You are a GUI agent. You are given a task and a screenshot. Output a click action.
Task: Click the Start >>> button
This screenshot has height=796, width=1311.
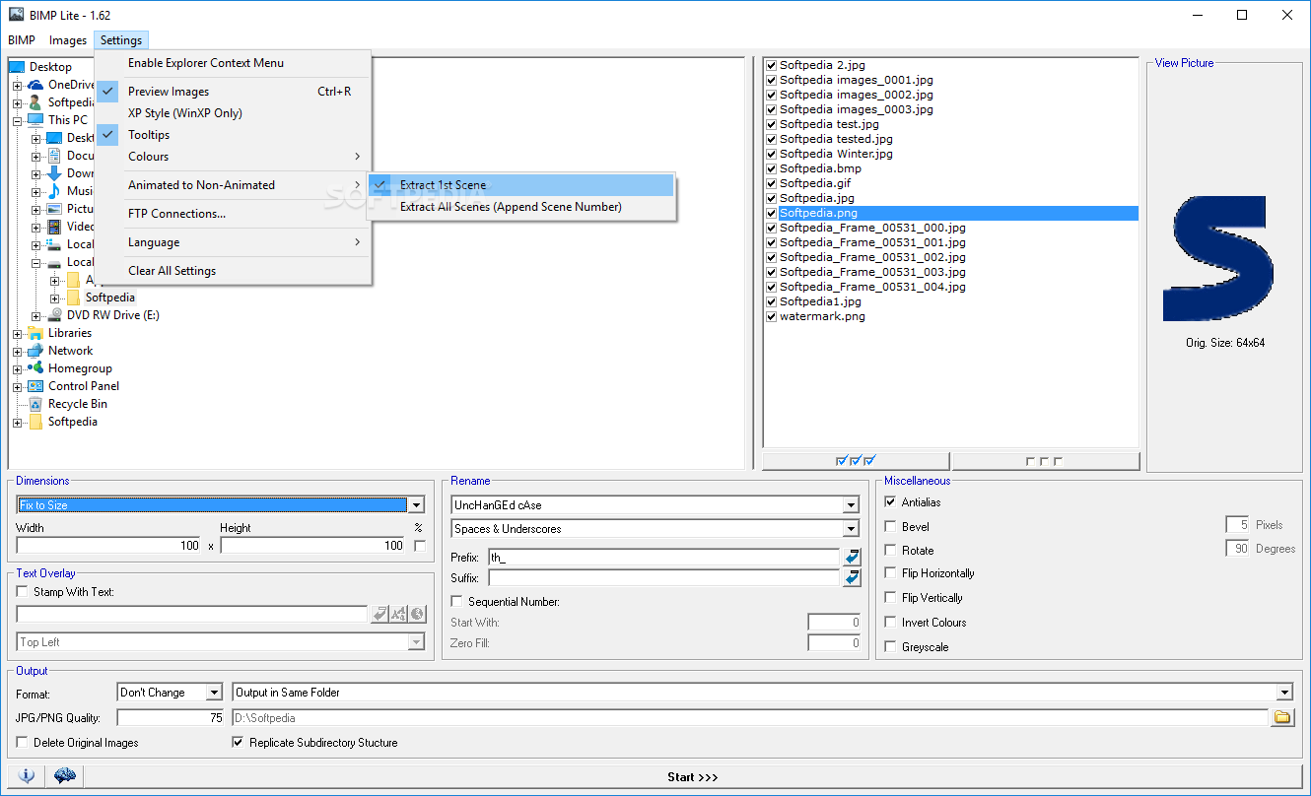[692, 776]
